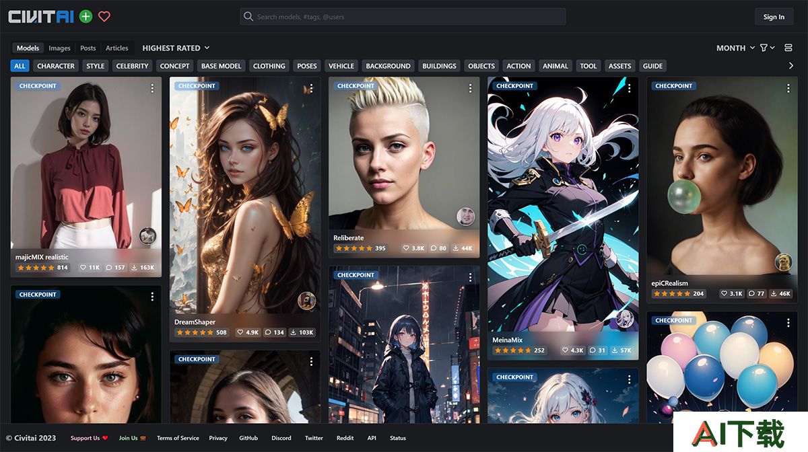Click the creator avatar on epiCRealism card

[x=784, y=262]
